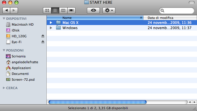197x111 pixels.
Task: Click the Screen-72.psd file icon
Action: tap(8, 80)
